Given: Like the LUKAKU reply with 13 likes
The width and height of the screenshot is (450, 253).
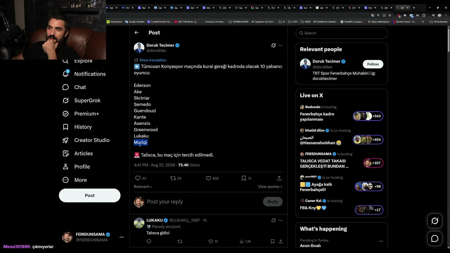Looking at the screenshot, I should coord(213,241).
